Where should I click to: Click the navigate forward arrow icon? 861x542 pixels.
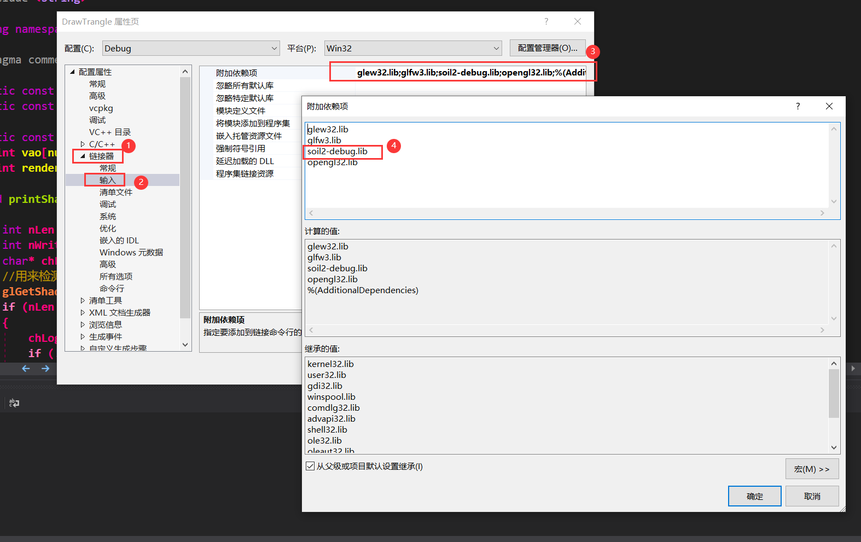(45, 369)
